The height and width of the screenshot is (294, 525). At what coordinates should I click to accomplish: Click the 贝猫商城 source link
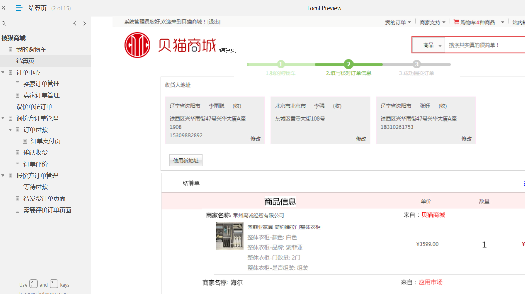click(x=433, y=215)
